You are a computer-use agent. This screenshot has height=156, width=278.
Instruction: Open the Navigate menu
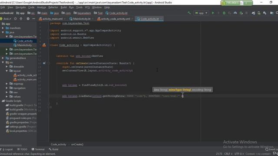click(x=20, y=7)
